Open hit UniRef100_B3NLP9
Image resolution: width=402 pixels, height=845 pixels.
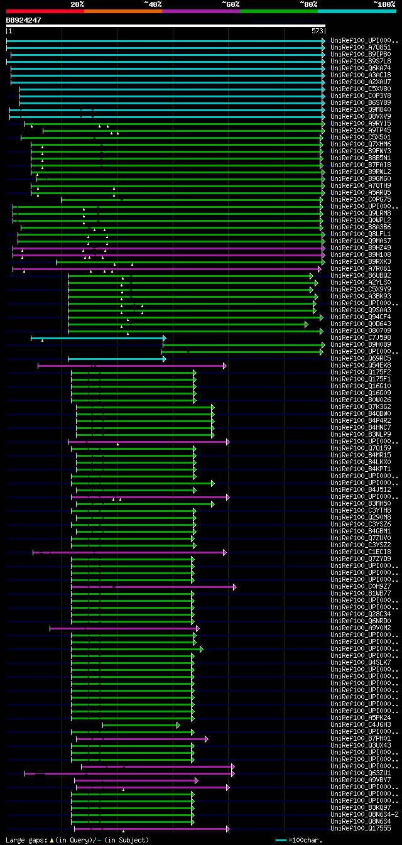(x=361, y=434)
